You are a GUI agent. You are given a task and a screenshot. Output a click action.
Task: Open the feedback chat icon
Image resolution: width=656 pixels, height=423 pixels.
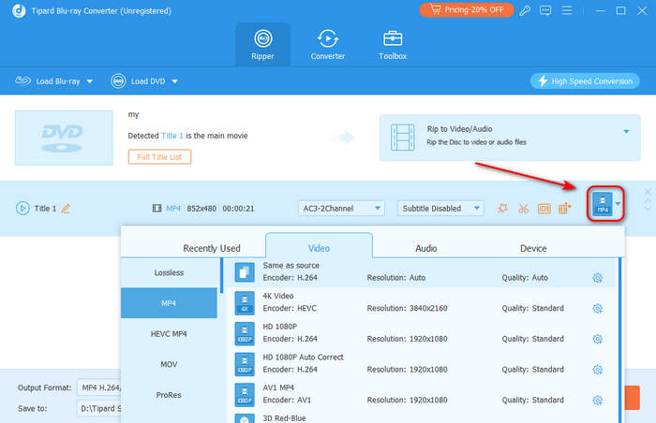545,10
